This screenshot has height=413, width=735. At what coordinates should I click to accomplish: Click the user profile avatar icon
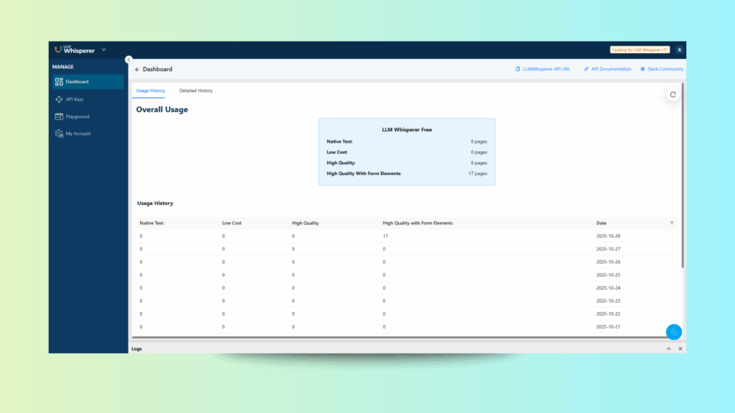click(679, 49)
